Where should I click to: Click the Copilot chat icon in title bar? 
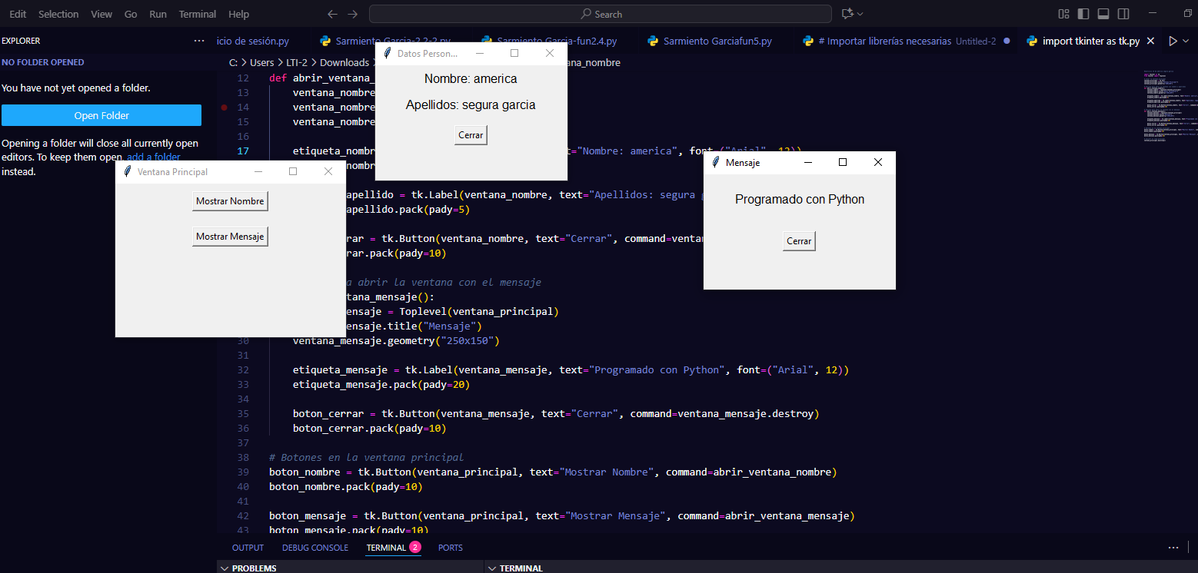tap(847, 14)
